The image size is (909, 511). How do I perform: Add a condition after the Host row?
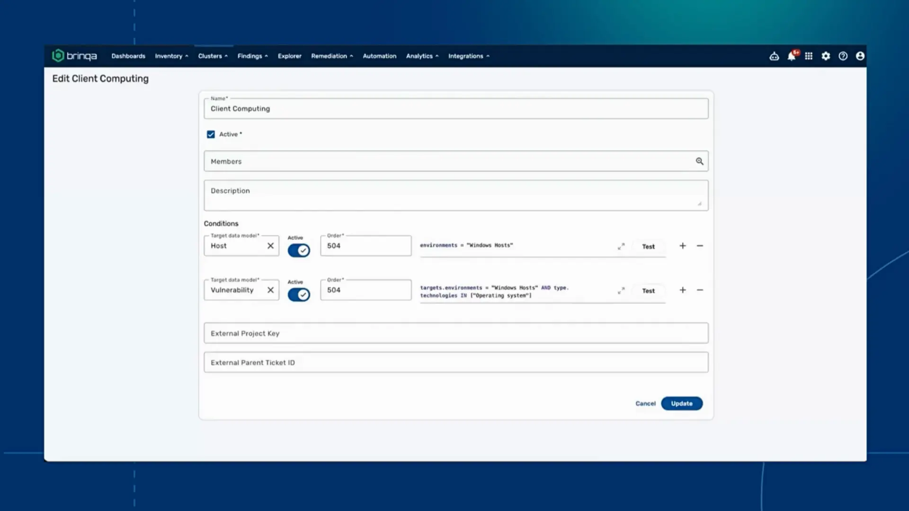(683, 246)
